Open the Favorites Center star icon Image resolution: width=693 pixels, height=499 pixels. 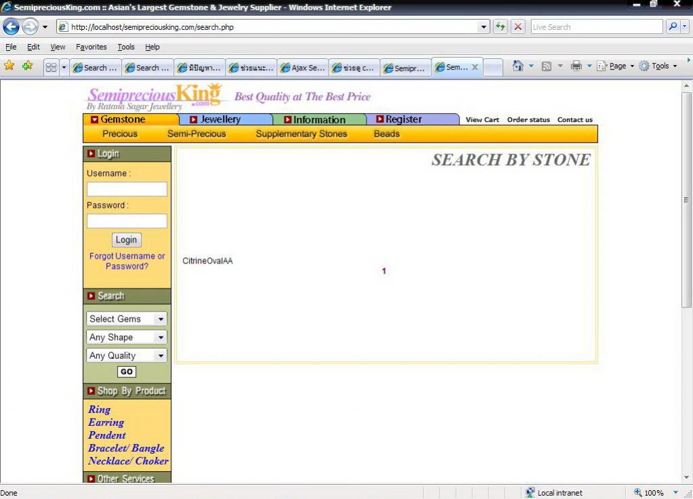tap(9, 66)
